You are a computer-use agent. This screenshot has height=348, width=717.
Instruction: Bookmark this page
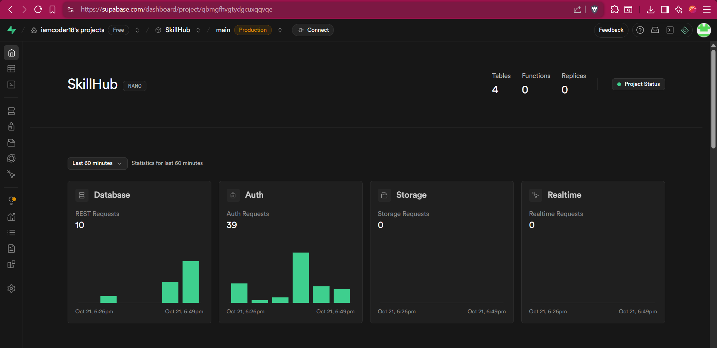point(53,9)
